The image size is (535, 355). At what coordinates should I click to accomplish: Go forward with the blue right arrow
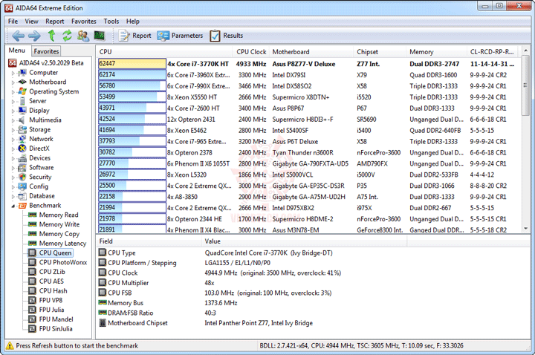pos(34,36)
